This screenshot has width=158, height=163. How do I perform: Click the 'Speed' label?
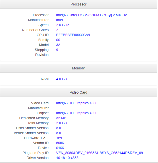coord(43,25)
